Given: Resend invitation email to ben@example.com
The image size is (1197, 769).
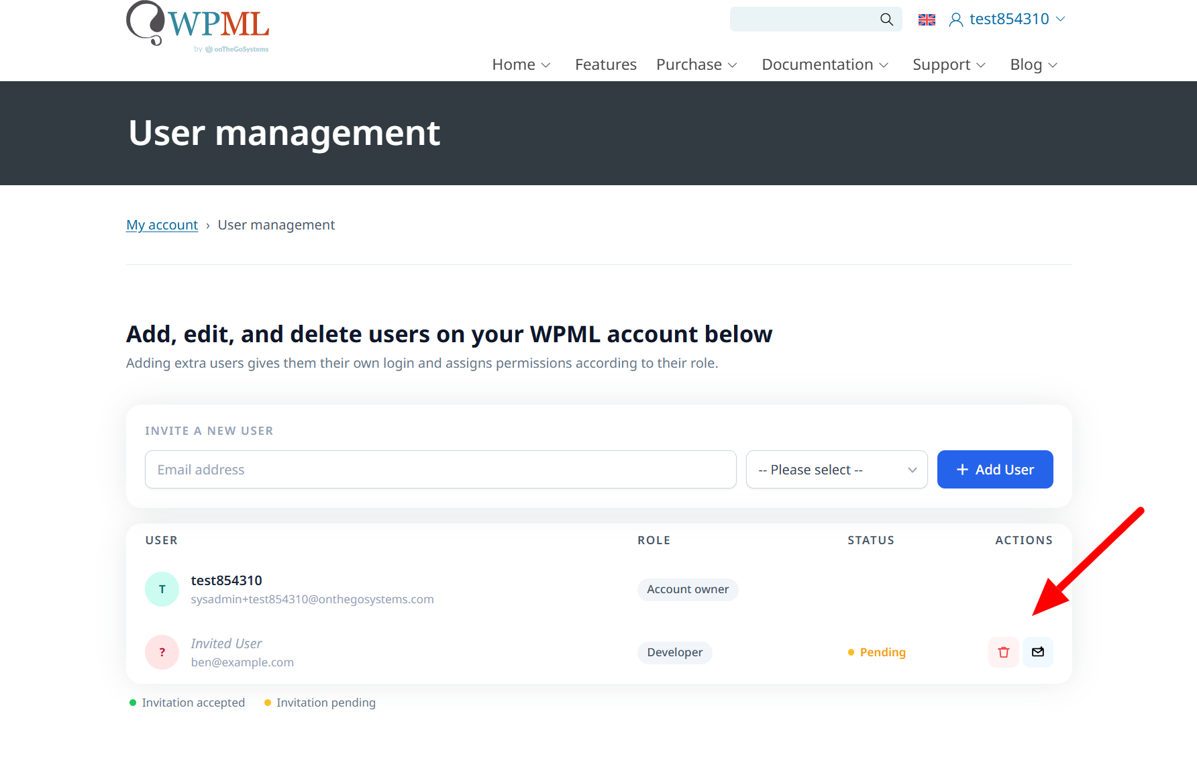Looking at the screenshot, I should point(1038,652).
